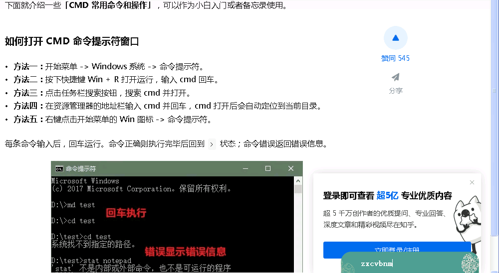
Task: Click the 赞同 545 count label
Action: click(395, 58)
